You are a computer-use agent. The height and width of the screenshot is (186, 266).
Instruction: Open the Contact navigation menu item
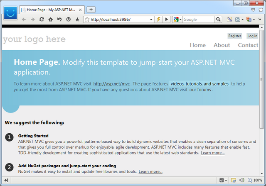point(248,45)
